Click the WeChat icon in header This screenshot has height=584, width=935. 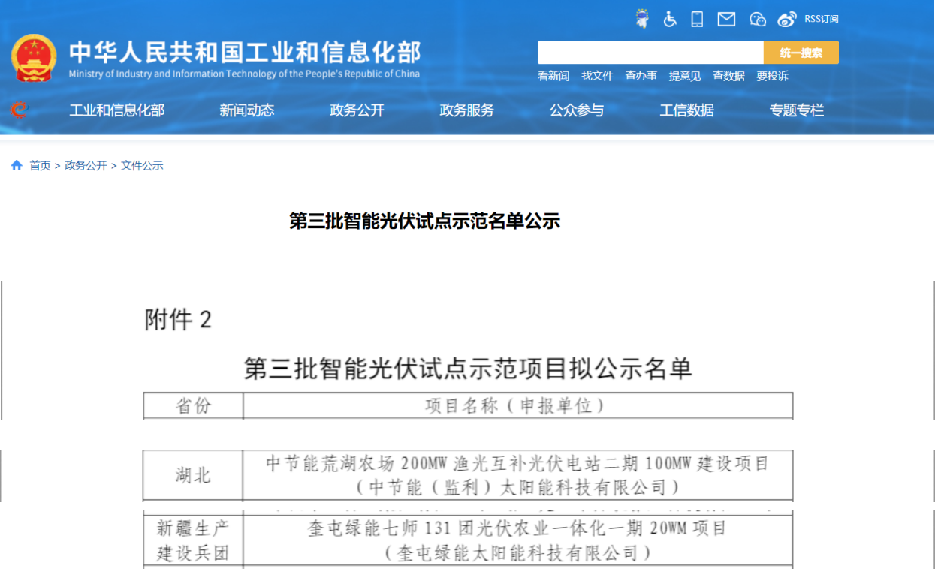(758, 20)
